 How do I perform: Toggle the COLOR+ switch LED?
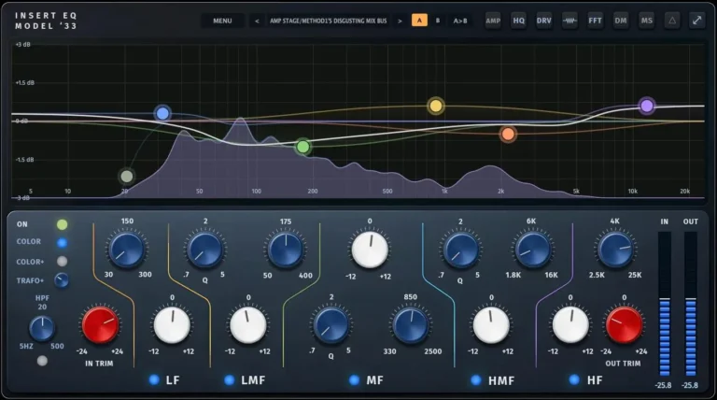[62, 262]
